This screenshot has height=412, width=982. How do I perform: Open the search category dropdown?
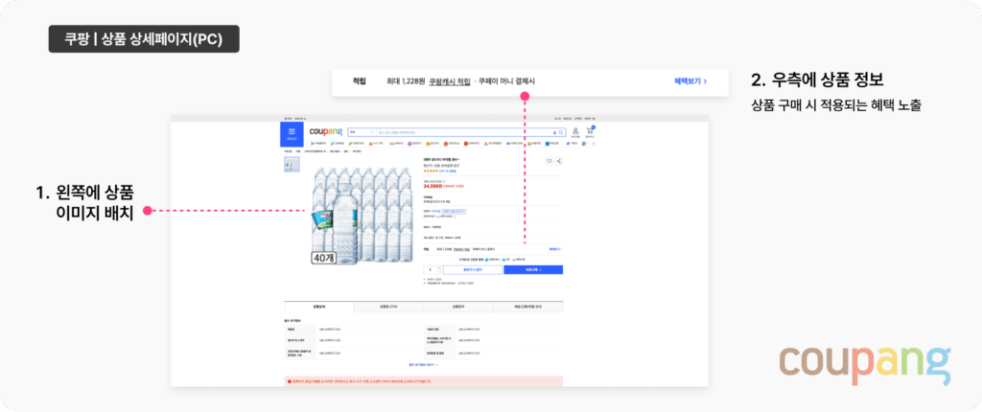[x=362, y=132]
